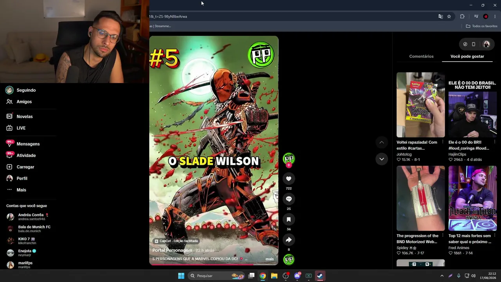Screen dimensions: 501x282
Task: Go to previous video with up chevron
Action: [382, 142]
